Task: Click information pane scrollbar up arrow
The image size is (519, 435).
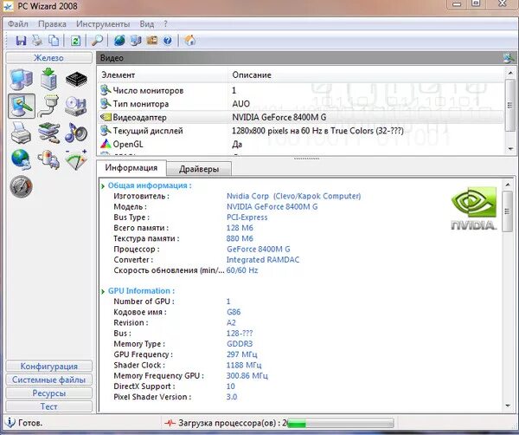Action: (508, 185)
